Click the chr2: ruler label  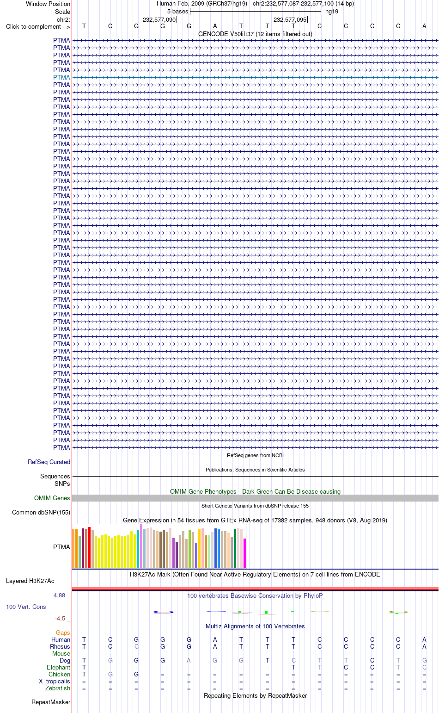[63, 19]
